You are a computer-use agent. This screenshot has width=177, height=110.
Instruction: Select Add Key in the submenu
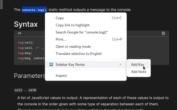click(x=139, y=65)
